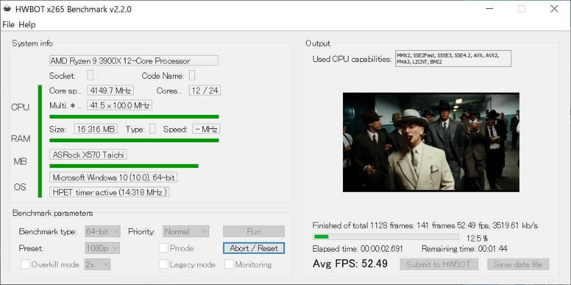The image size is (571, 285).
Task: Click the Used CPU capabilities text box
Action: click(453, 59)
